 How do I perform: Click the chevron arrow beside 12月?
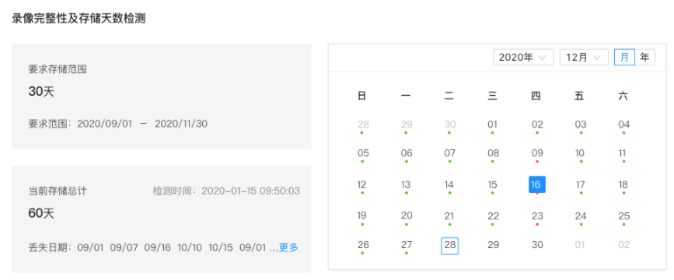click(596, 58)
